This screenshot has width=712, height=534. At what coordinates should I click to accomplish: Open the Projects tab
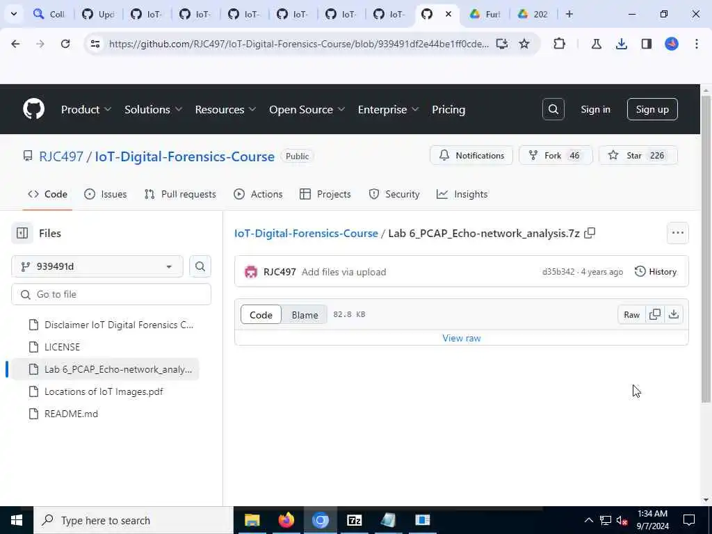click(325, 195)
